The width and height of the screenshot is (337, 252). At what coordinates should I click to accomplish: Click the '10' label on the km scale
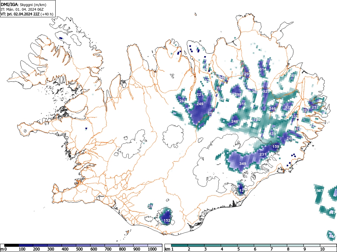tap(323, 249)
